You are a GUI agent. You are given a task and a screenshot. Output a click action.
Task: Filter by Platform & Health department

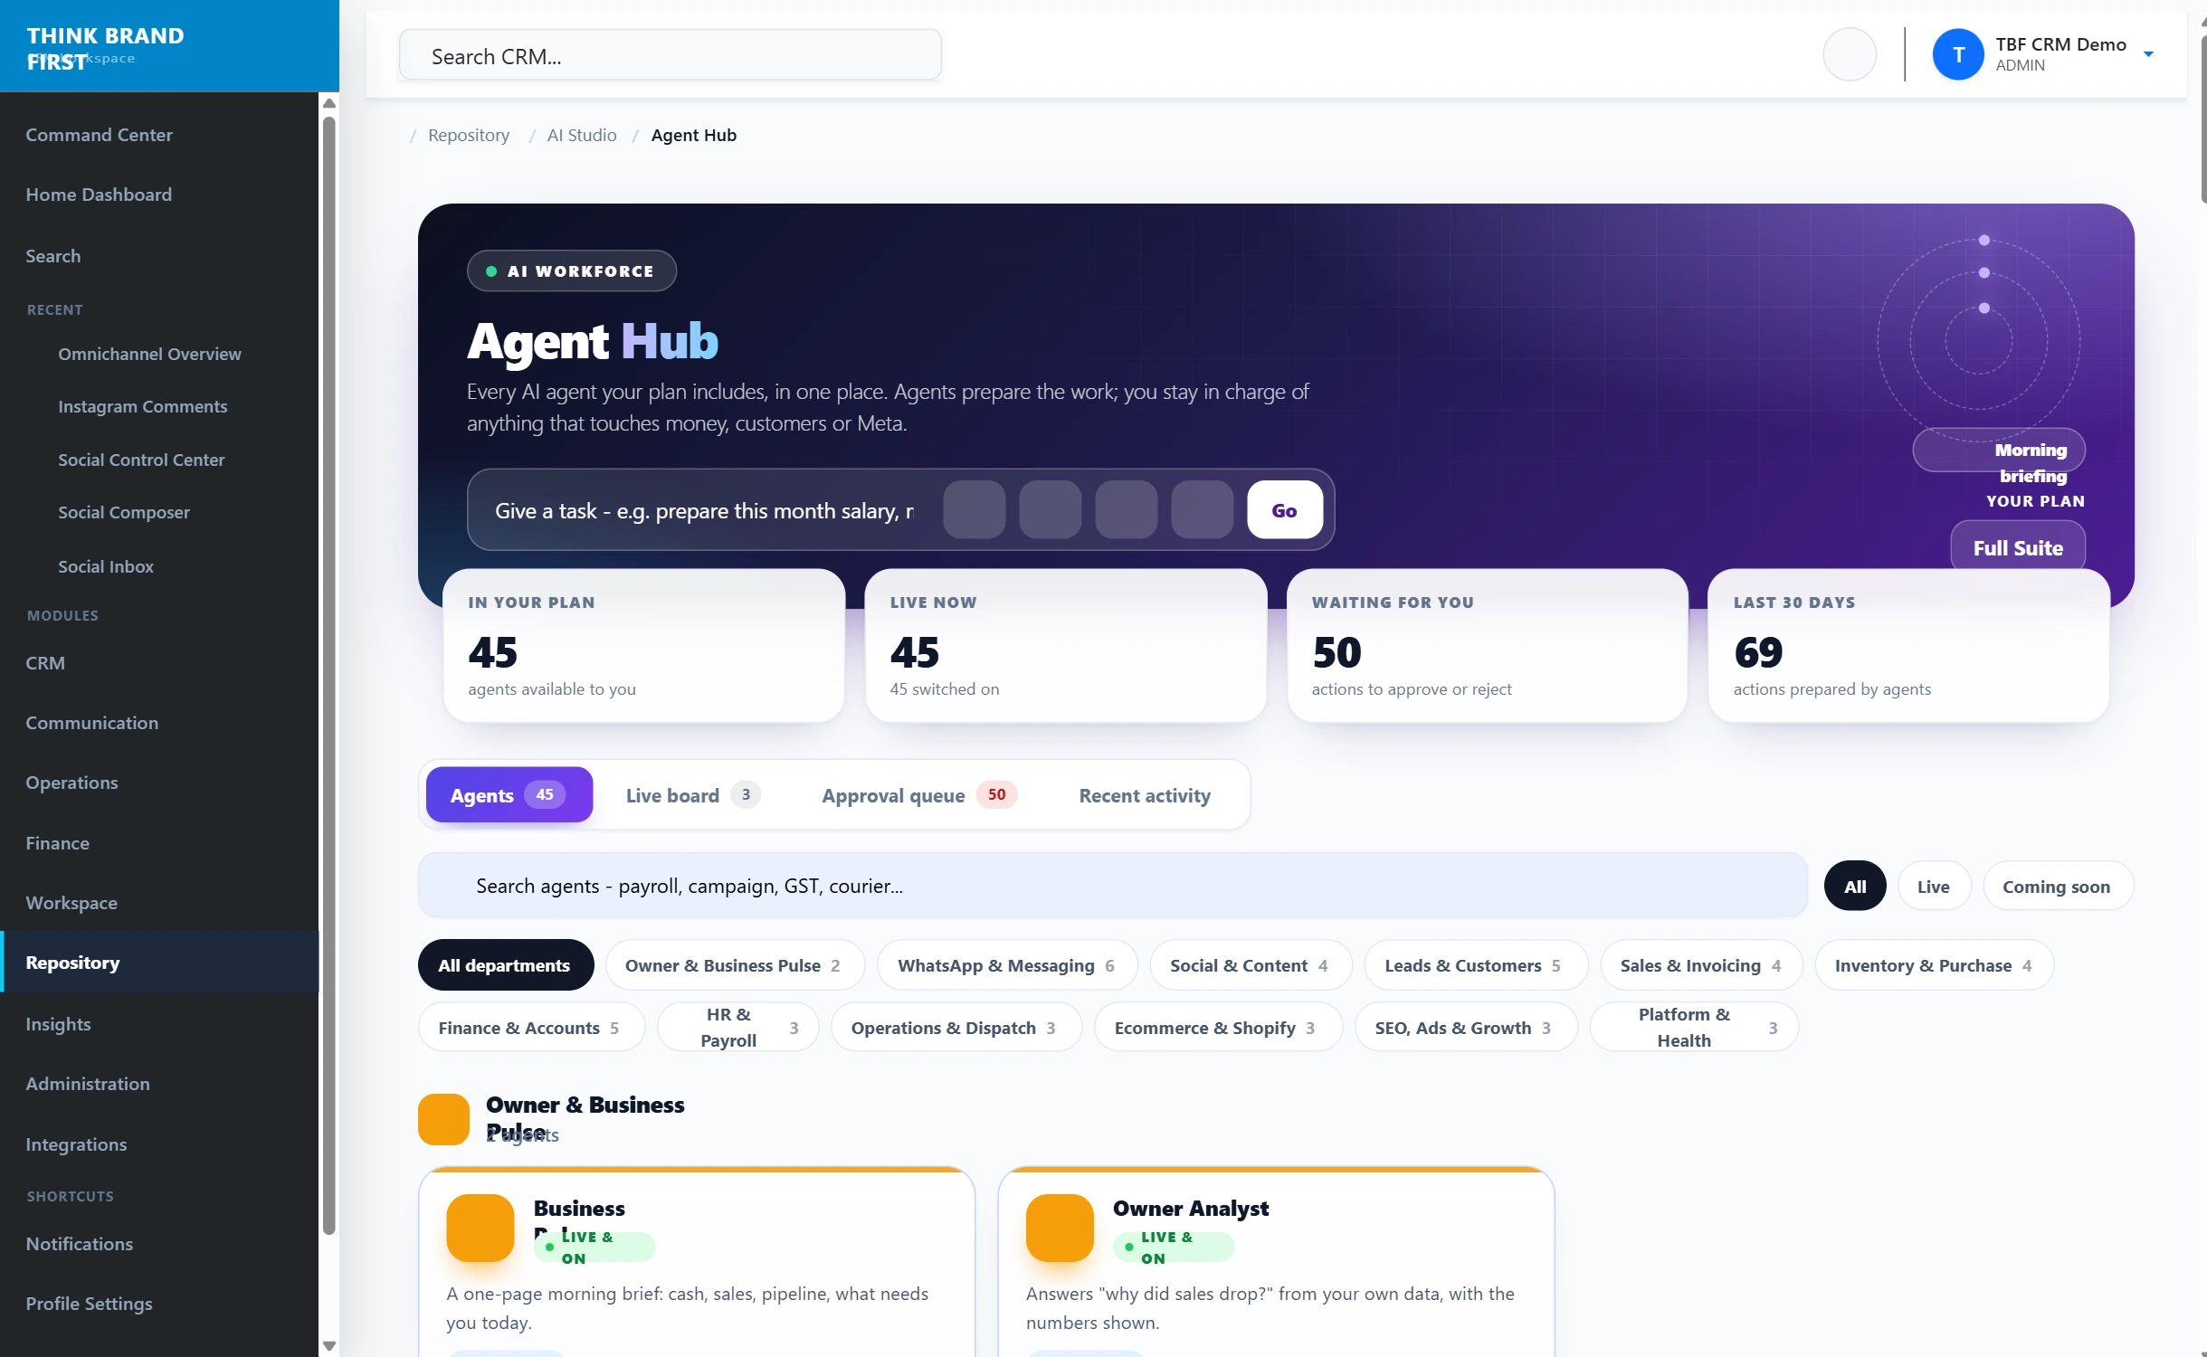pyautogui.click(x=1693, y=1028)
